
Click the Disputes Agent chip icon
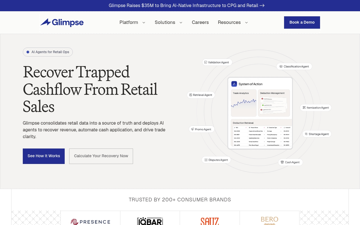pyautogui.click(x=206, y=160)
